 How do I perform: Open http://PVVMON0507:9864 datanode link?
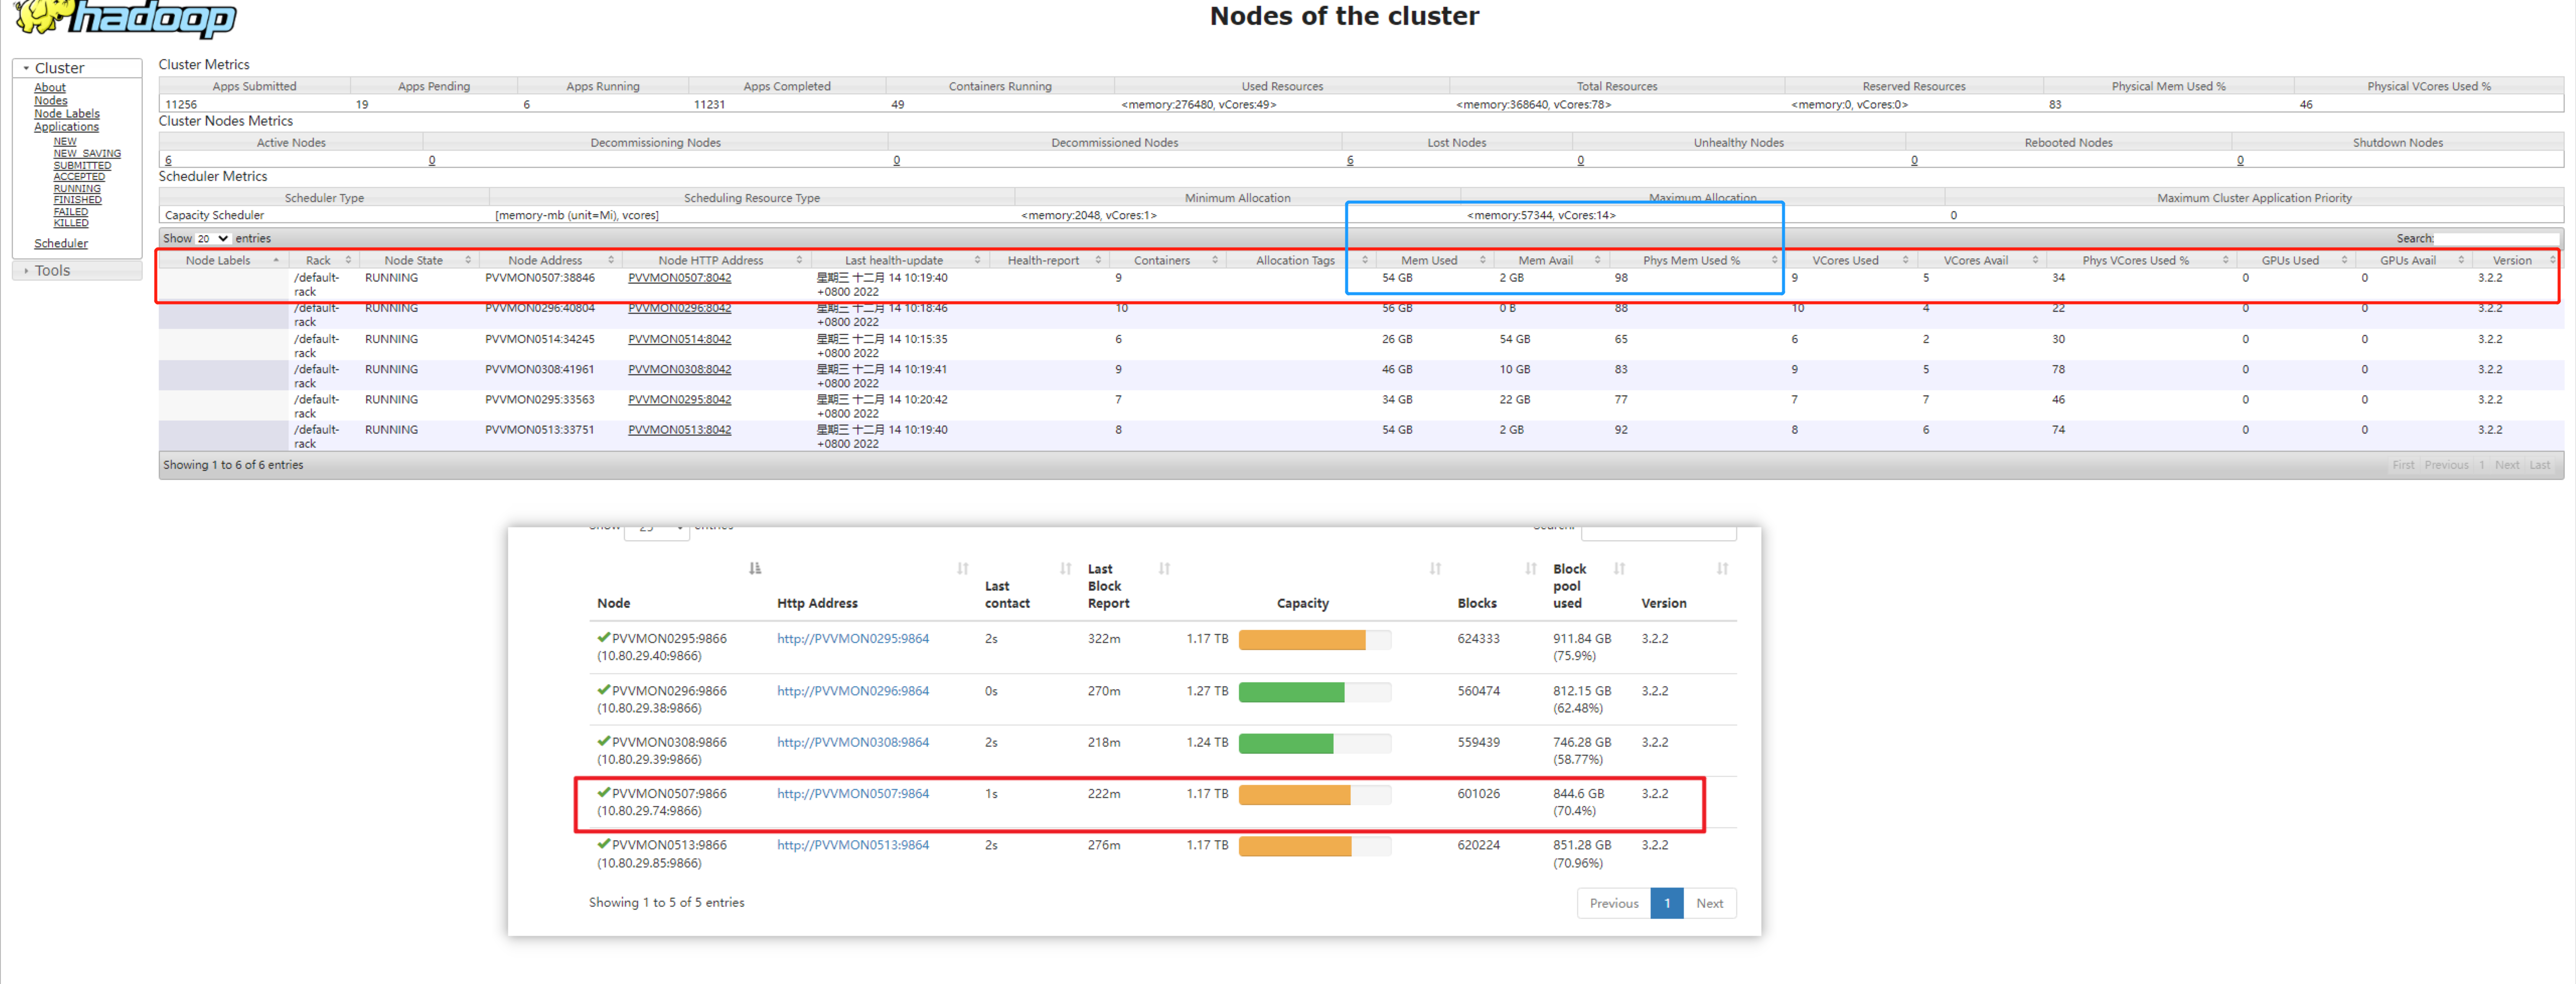(x=853, y=793)
